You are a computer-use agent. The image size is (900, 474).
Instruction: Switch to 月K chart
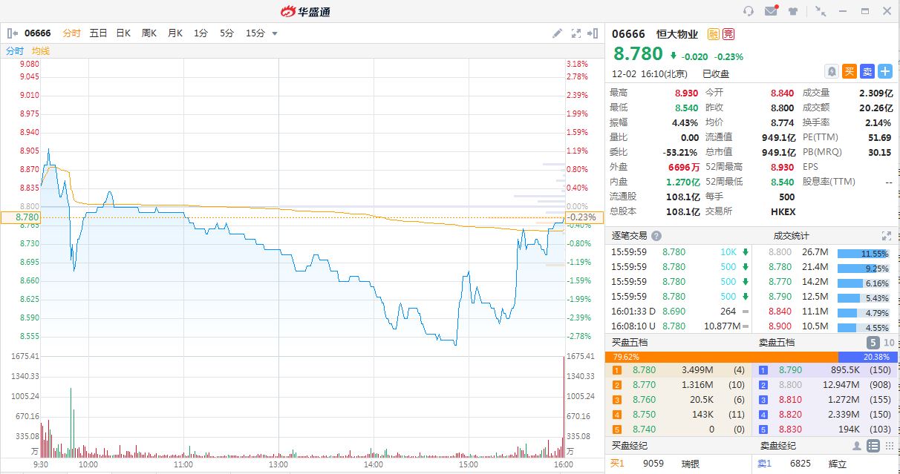(x=175, y=33)
